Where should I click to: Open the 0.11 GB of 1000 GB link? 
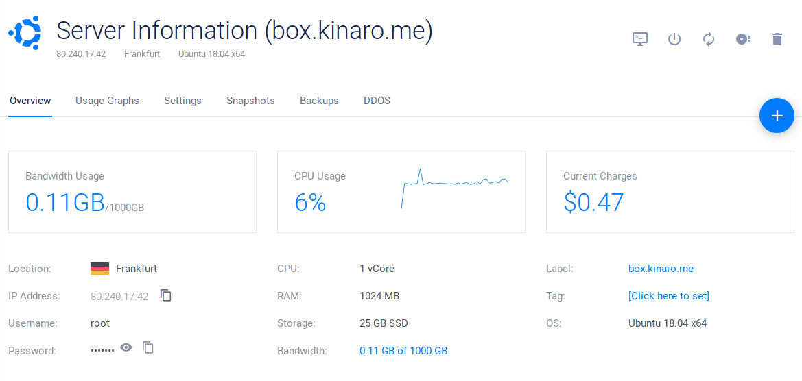point(403,351)
